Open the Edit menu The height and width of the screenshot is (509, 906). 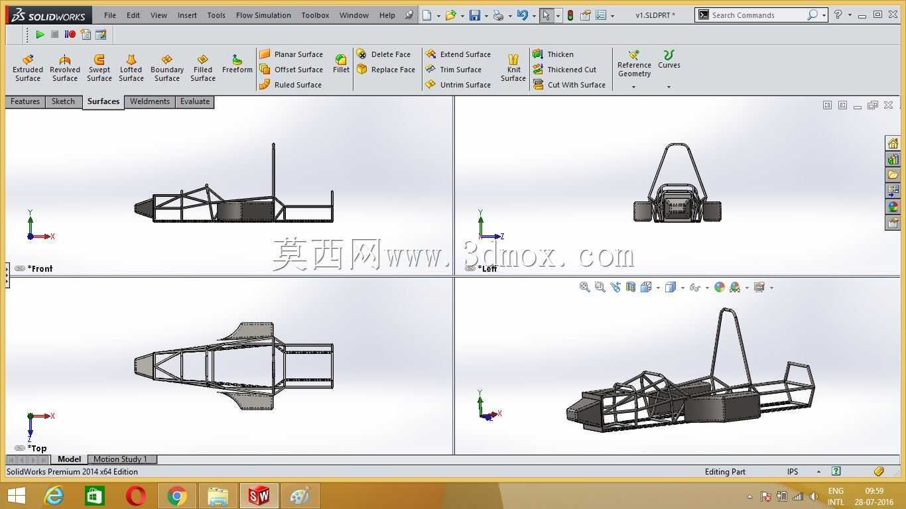click(133, 15)
